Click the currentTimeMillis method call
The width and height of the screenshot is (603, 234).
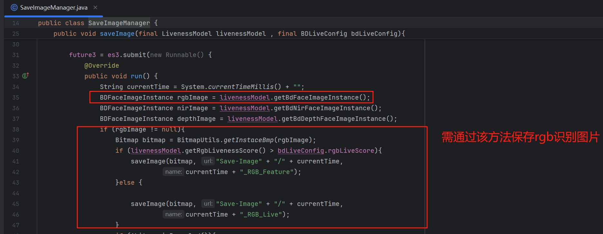tap(241, 87)
